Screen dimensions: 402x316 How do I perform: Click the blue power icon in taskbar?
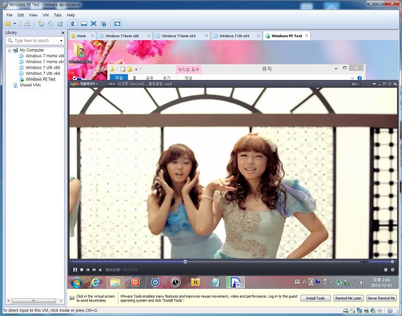155,283
